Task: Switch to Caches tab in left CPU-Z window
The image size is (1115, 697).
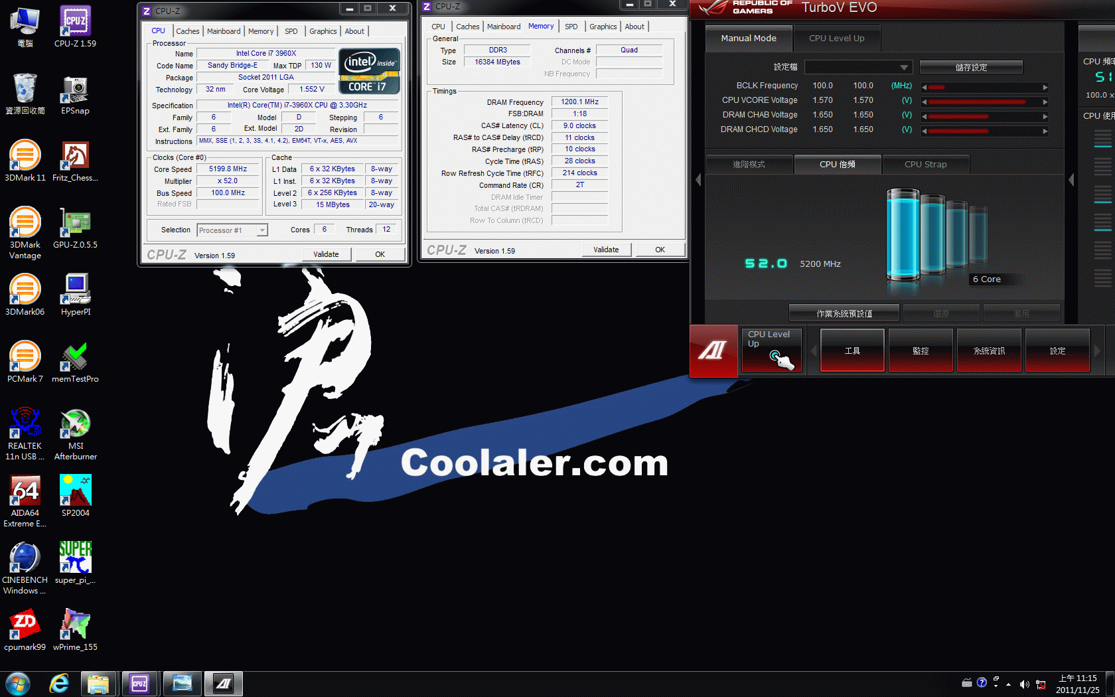Action: (x=187, y=31)
